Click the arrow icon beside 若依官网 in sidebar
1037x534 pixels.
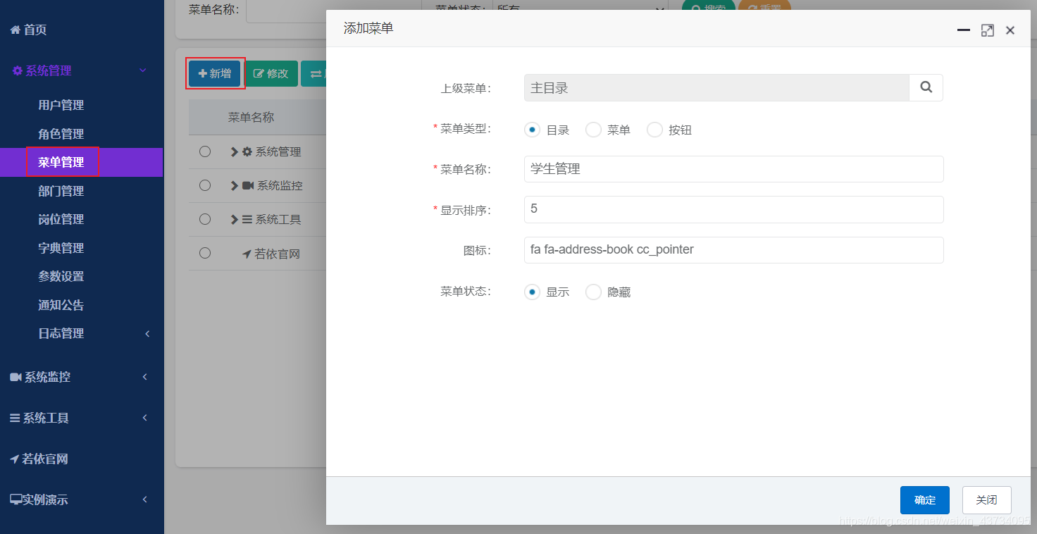[15, 459]
